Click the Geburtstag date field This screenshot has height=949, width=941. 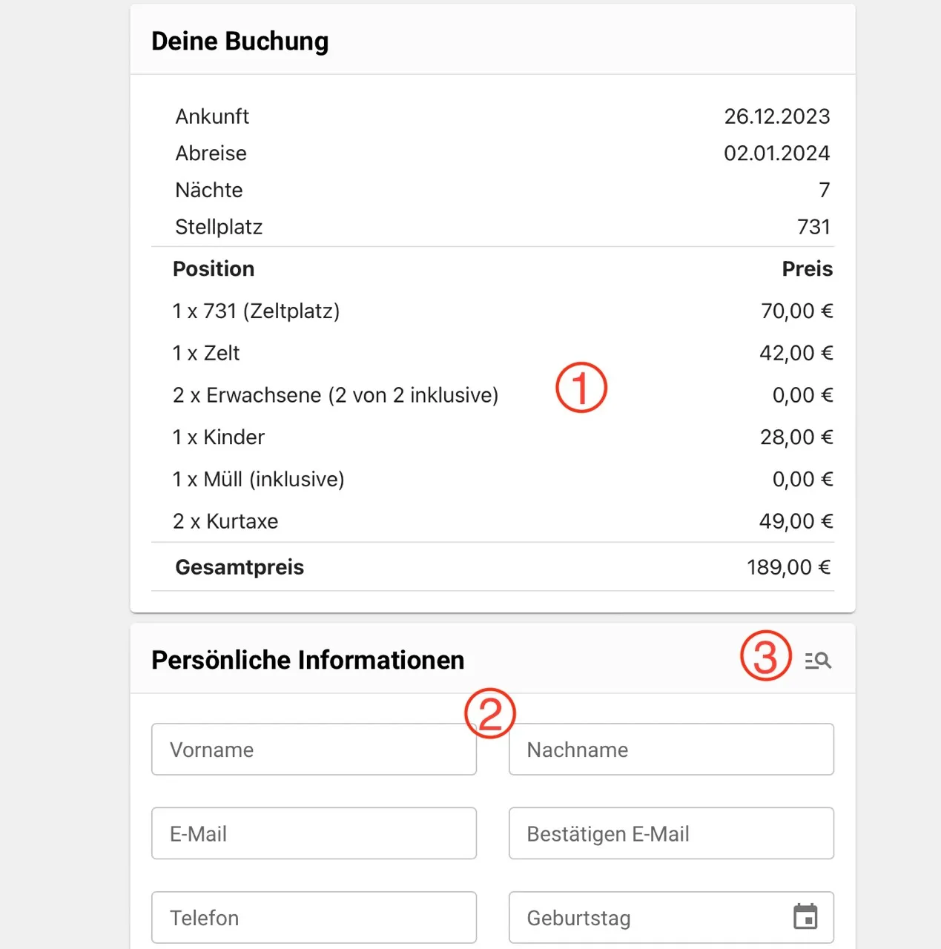645,918
